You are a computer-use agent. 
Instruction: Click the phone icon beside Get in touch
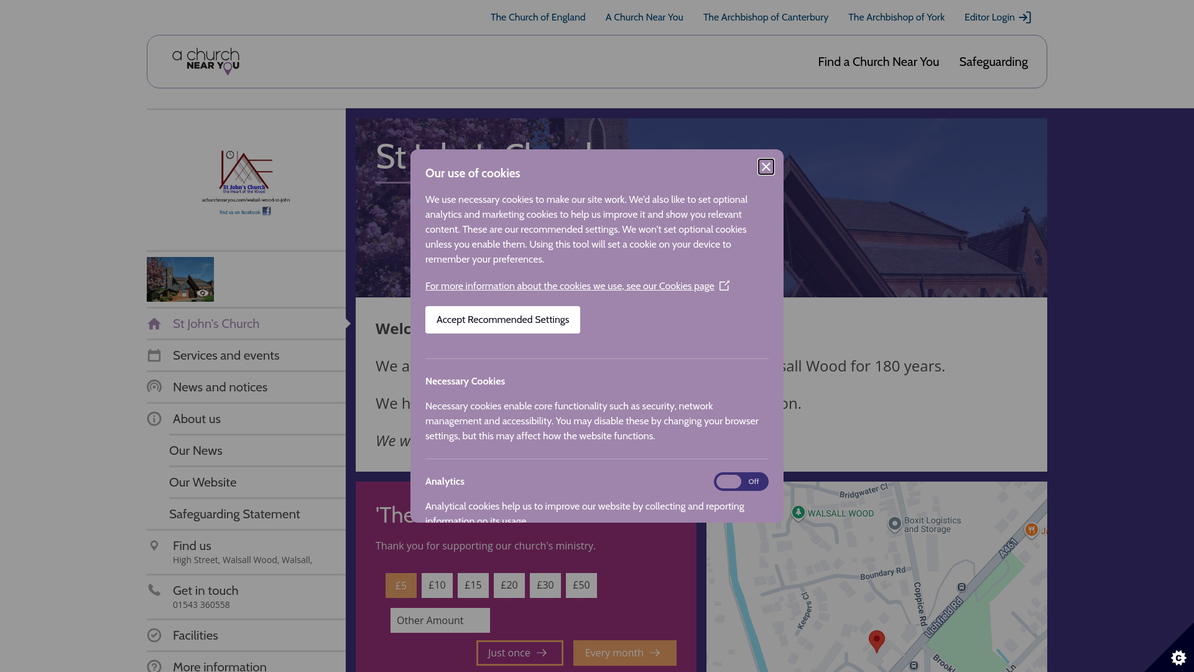(154, 590)
